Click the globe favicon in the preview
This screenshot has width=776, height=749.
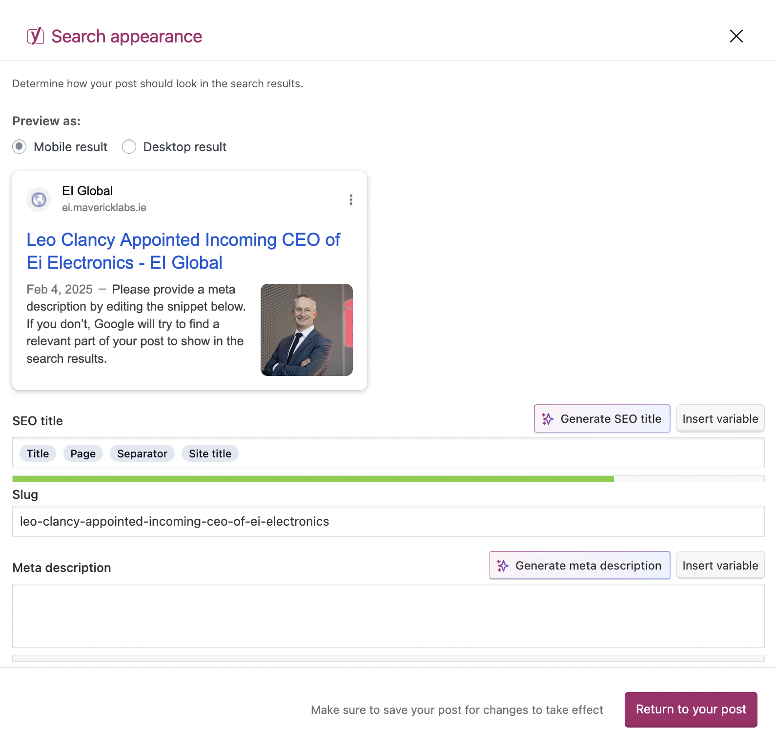39,199
